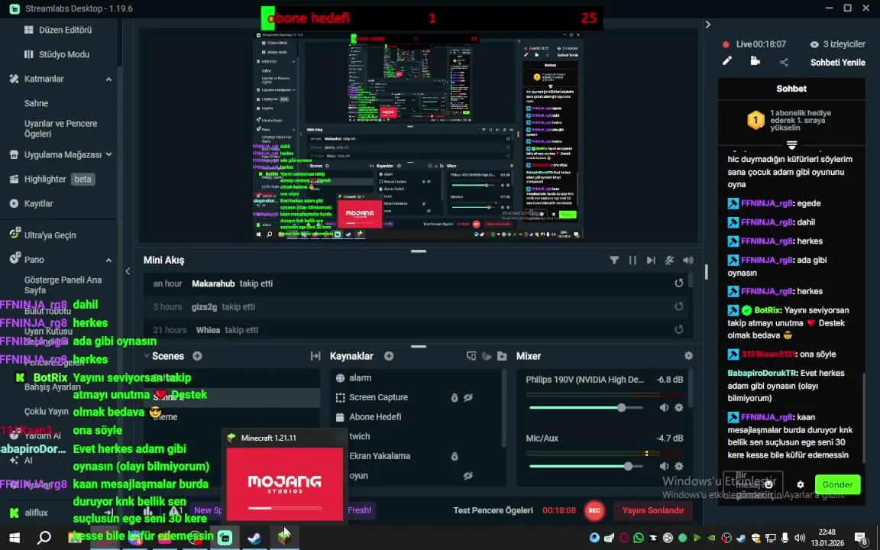Screen dimensions: 880x550
Task: Click the Minecraft 1.21.11 taskbar preview thumbnail
Action: (x=284, y=484)
